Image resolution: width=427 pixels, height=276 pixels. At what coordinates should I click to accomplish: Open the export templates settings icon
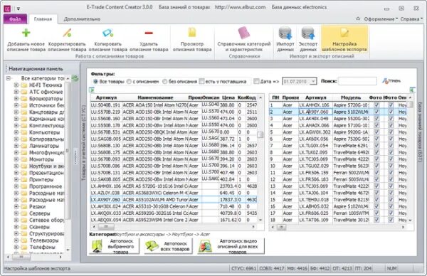coord(344,33)
